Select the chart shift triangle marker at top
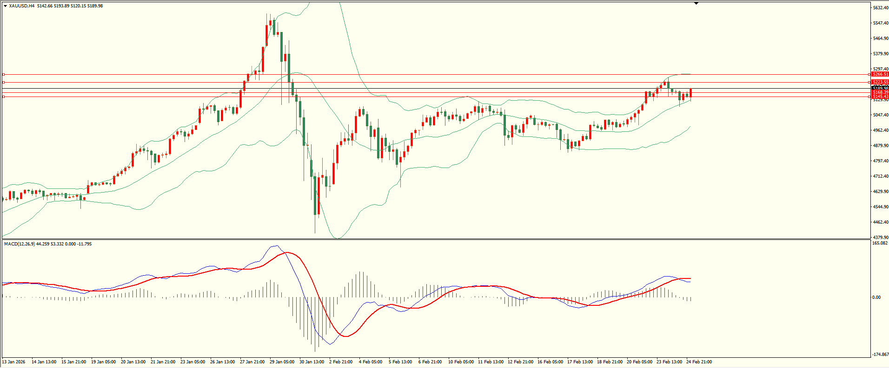This screenshot has width=889, height=368. point(696,3)
